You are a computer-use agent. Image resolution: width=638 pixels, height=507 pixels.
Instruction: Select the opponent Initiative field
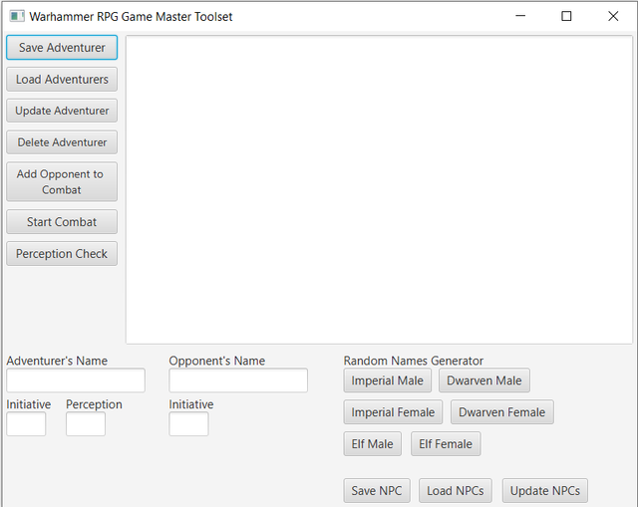pyautogui.click(x=188, y=424)
